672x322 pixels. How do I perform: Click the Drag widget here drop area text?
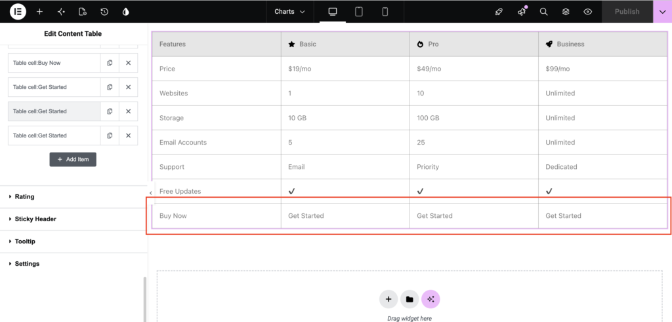[x=409, y=319]
